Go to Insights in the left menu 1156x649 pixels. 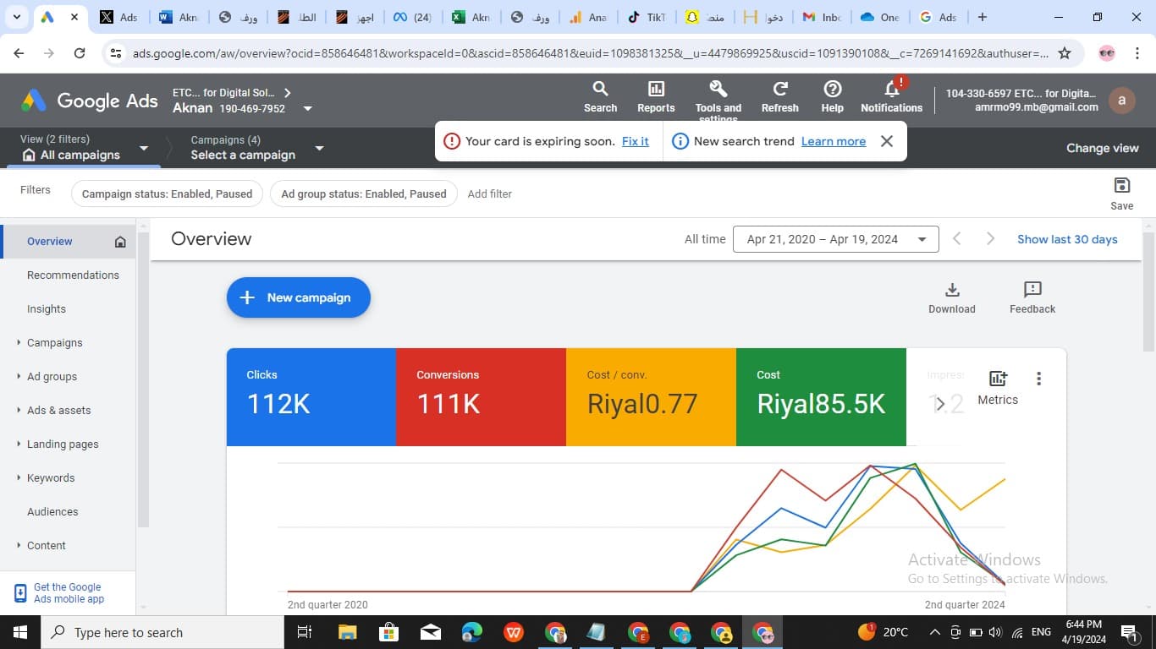(47, 309)
